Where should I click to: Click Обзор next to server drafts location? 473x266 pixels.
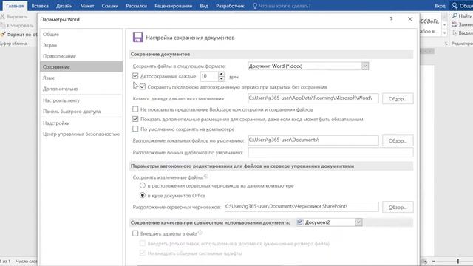[398, 207]
